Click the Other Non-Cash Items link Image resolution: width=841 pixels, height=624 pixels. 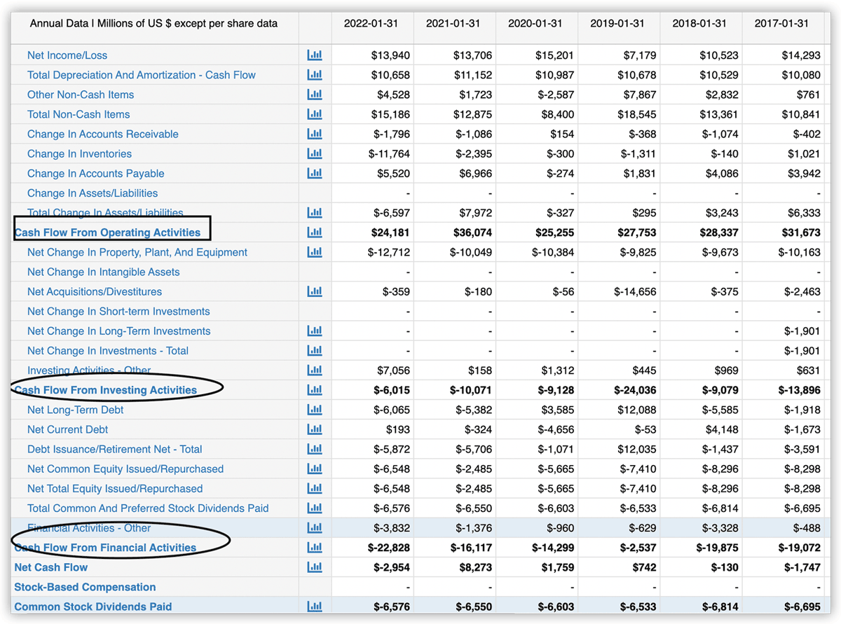click(81, 95)
